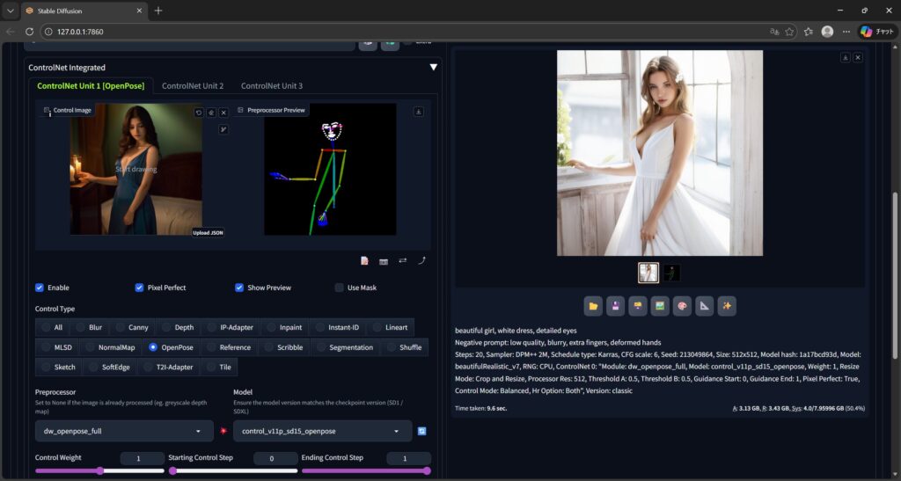Download the preprocessor preview image

tap(418, 112)
